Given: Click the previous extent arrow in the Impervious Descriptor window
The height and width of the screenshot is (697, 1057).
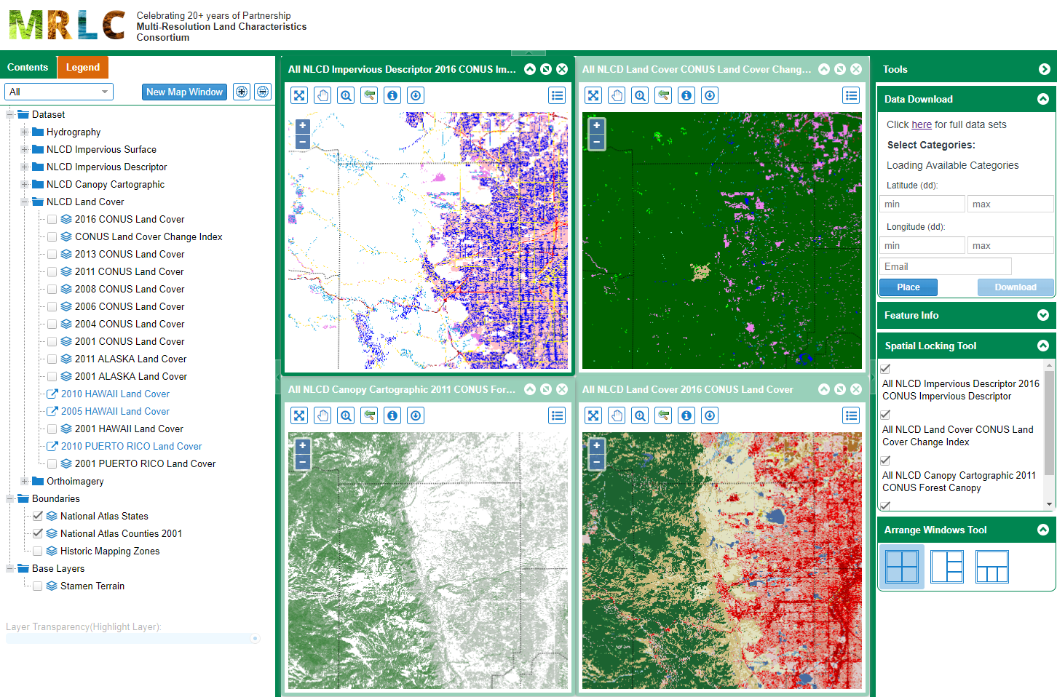Looking at the screenshot, I should [x=369, y=95].
